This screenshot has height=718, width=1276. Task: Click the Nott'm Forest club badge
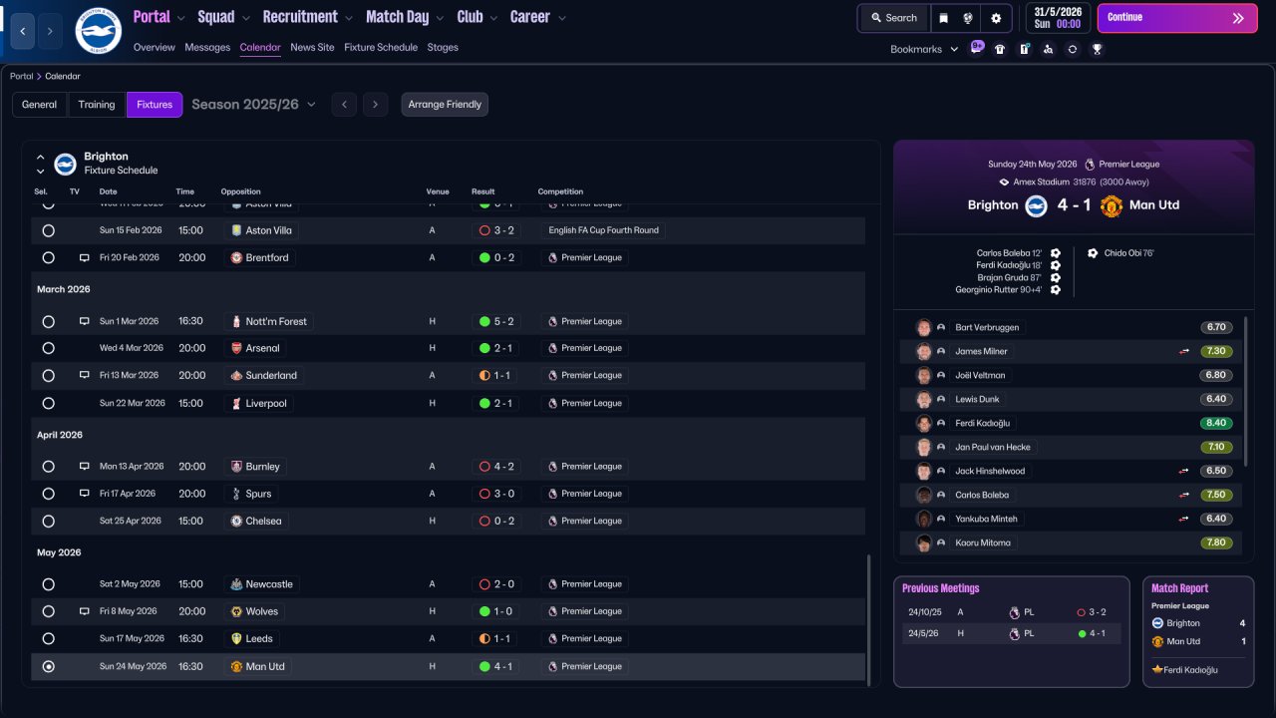pos(236,321)
